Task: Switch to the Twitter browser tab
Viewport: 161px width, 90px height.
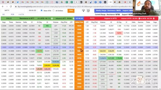Action: [18, 2]
